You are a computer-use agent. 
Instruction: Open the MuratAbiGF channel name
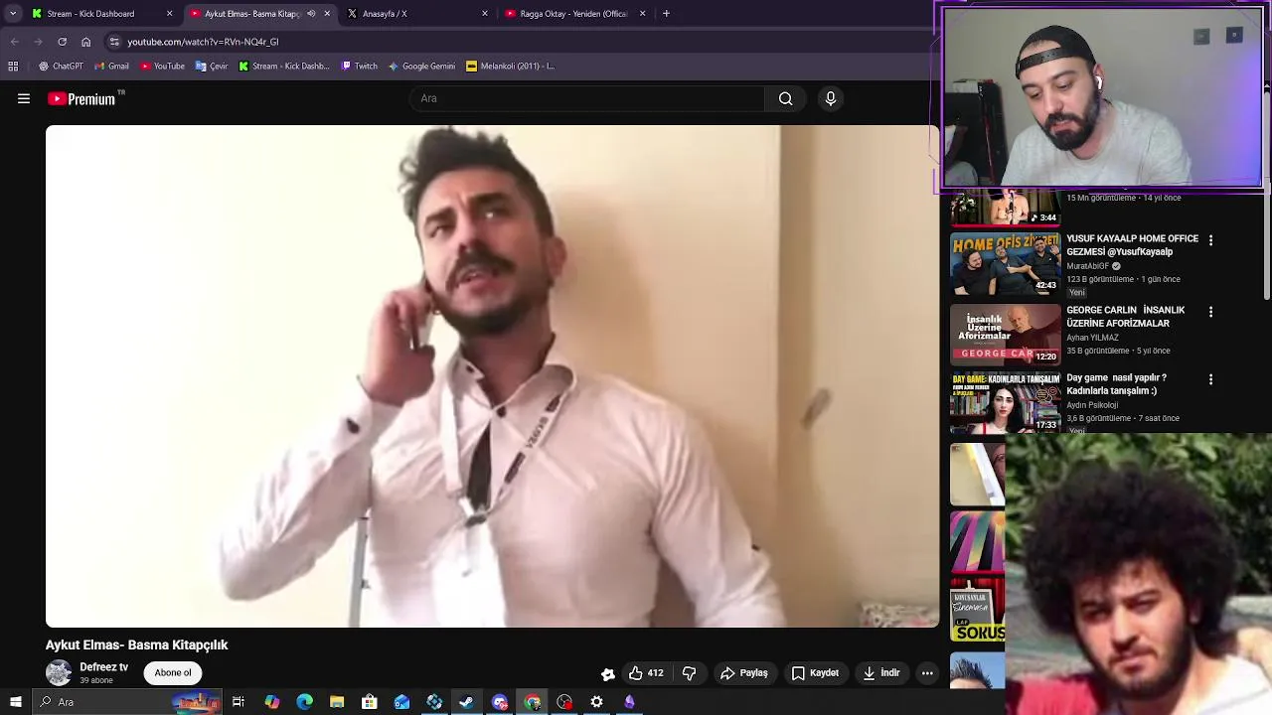coord(1087,266)
